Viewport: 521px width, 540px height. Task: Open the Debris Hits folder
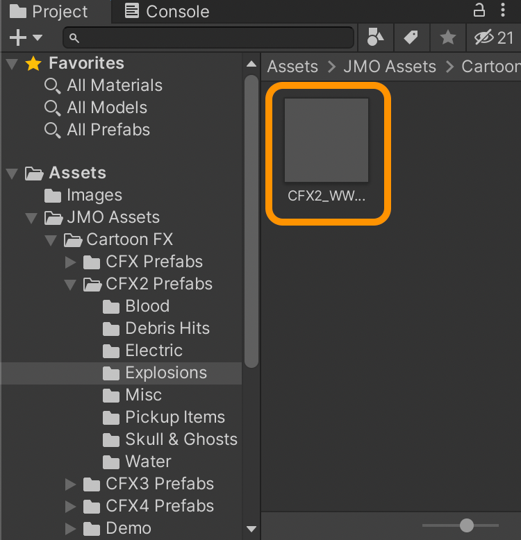(x=156, y=328)
